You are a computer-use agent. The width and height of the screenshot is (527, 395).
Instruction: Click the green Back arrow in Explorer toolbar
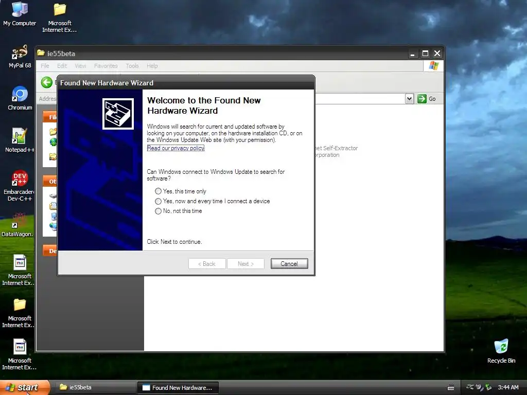tap(47, 82)
